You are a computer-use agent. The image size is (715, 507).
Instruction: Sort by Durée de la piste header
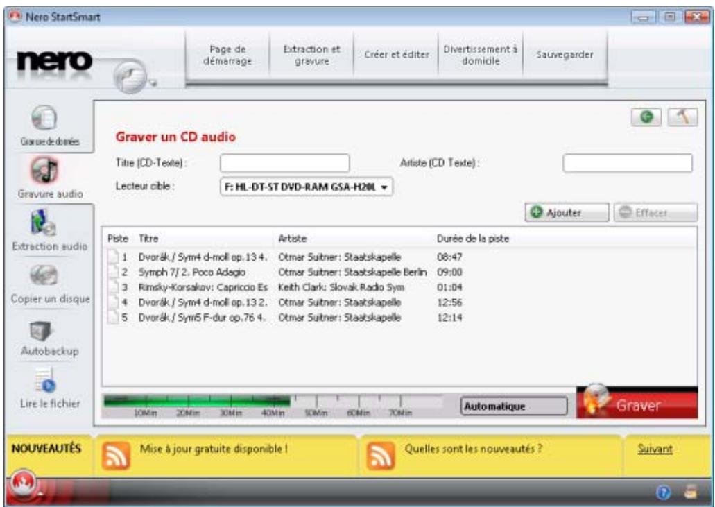coord(472,239)
